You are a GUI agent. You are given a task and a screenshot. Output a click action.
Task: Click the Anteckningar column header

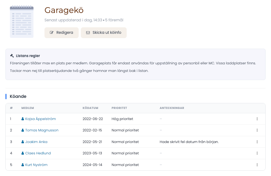(x=172, y=108)
